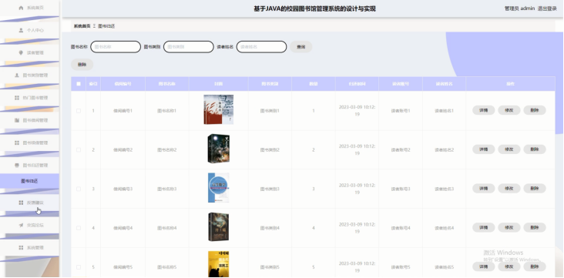This screenshot has width=564, height=278.
Task: Click 修改 for row 借阅编号4
Action: [x=509, y=227]
